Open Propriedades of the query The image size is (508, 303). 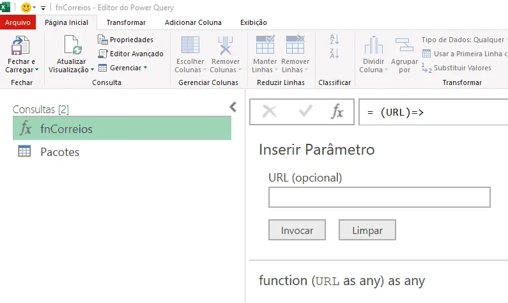click(125, 40)
